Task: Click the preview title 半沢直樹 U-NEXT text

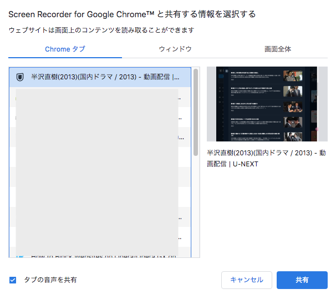Action: coord(267,159)
